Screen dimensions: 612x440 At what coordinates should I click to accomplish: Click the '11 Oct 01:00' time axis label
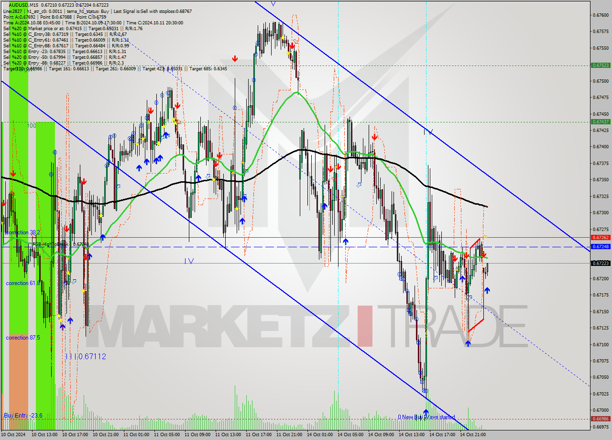tap(136, 435)
